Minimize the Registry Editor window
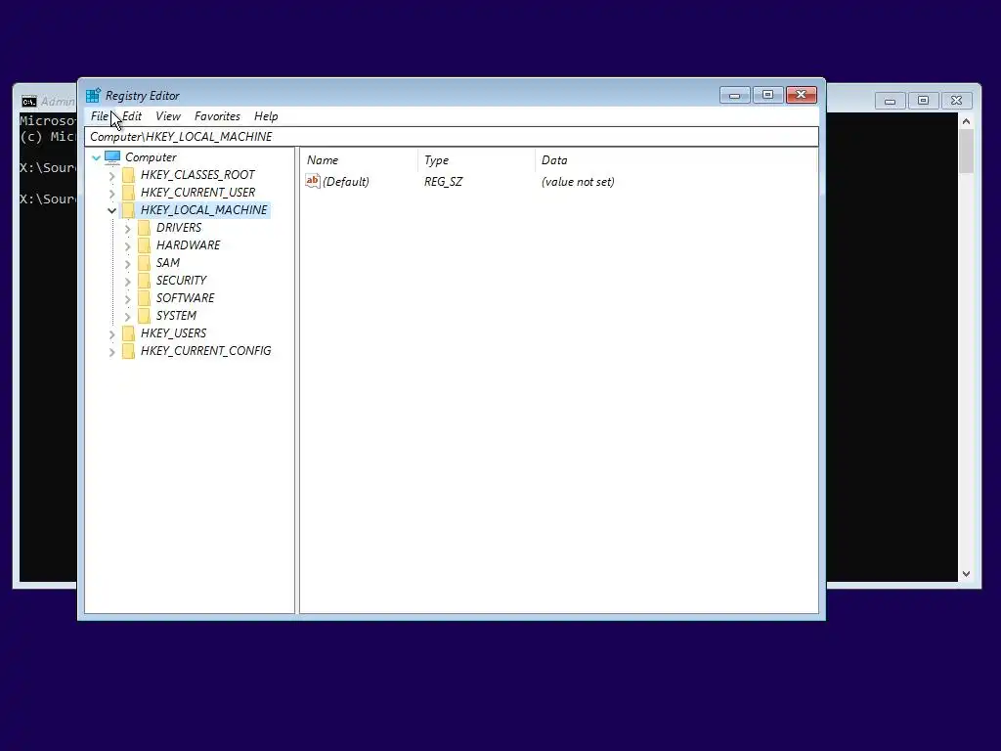The height and width of the screenshot is (751, 1001). coord(735,95)
